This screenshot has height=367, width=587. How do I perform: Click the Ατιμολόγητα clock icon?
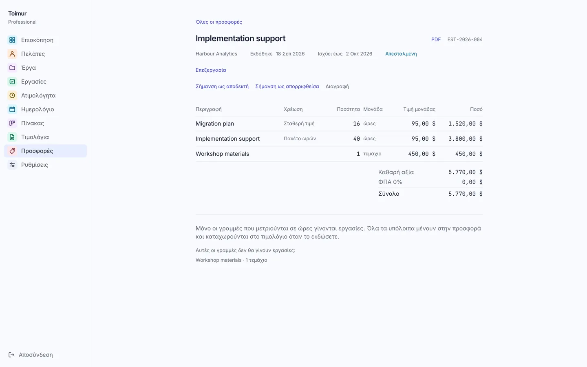12,95
